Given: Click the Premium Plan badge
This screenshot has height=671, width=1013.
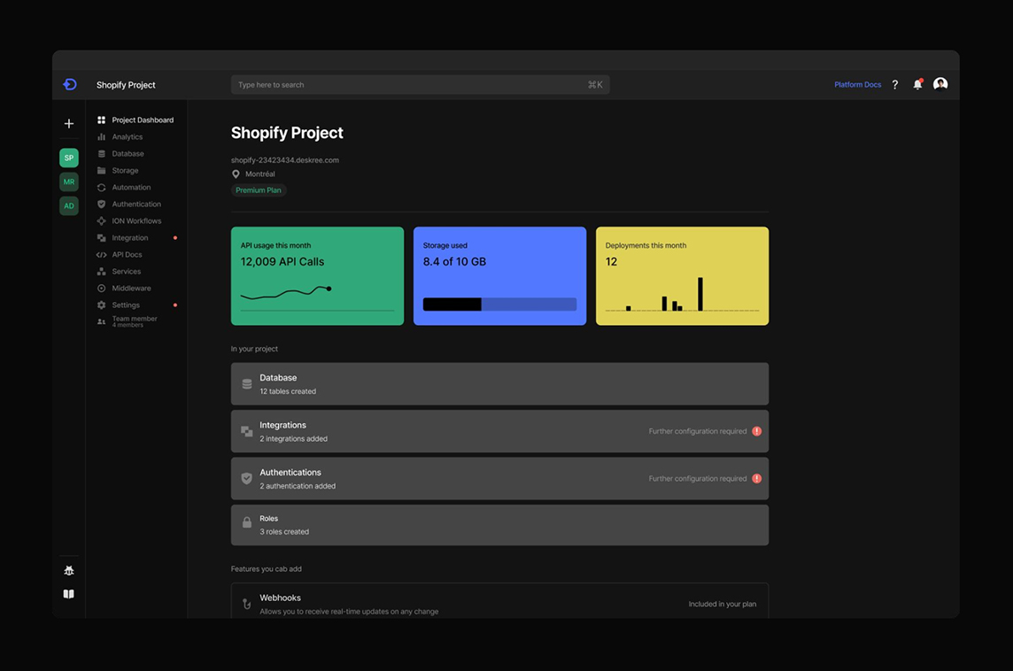Looking at the screenshot, I should [259, 189].
